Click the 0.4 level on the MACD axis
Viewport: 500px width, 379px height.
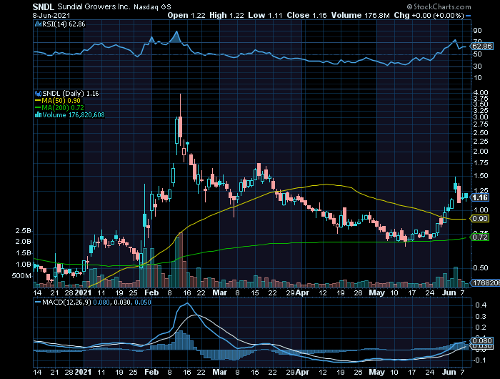point(481,305)
